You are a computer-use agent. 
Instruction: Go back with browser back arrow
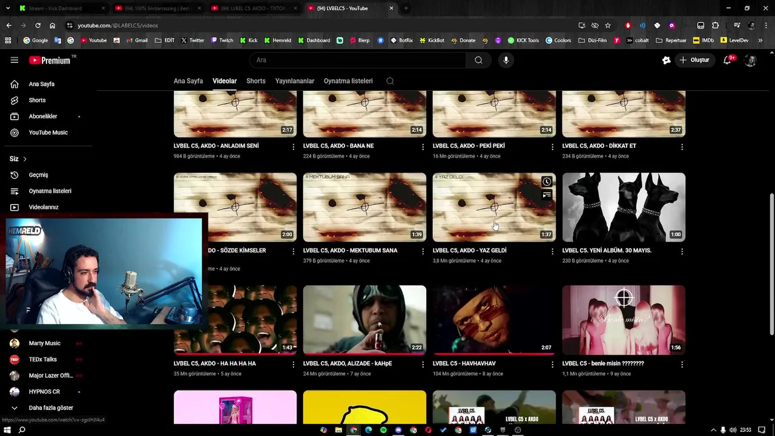(8, 25)
